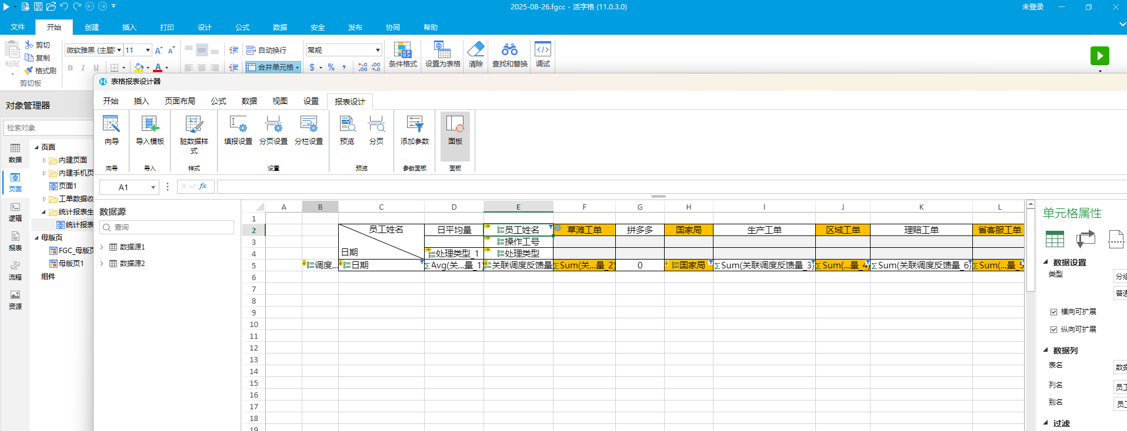Apply the red font color
This screenshot has width=1127, height=431.
coord(158,68)
